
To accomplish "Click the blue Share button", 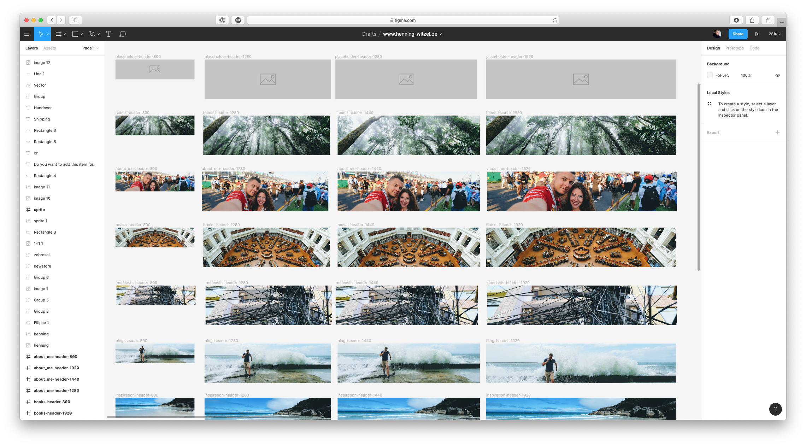I will [738, 34].
